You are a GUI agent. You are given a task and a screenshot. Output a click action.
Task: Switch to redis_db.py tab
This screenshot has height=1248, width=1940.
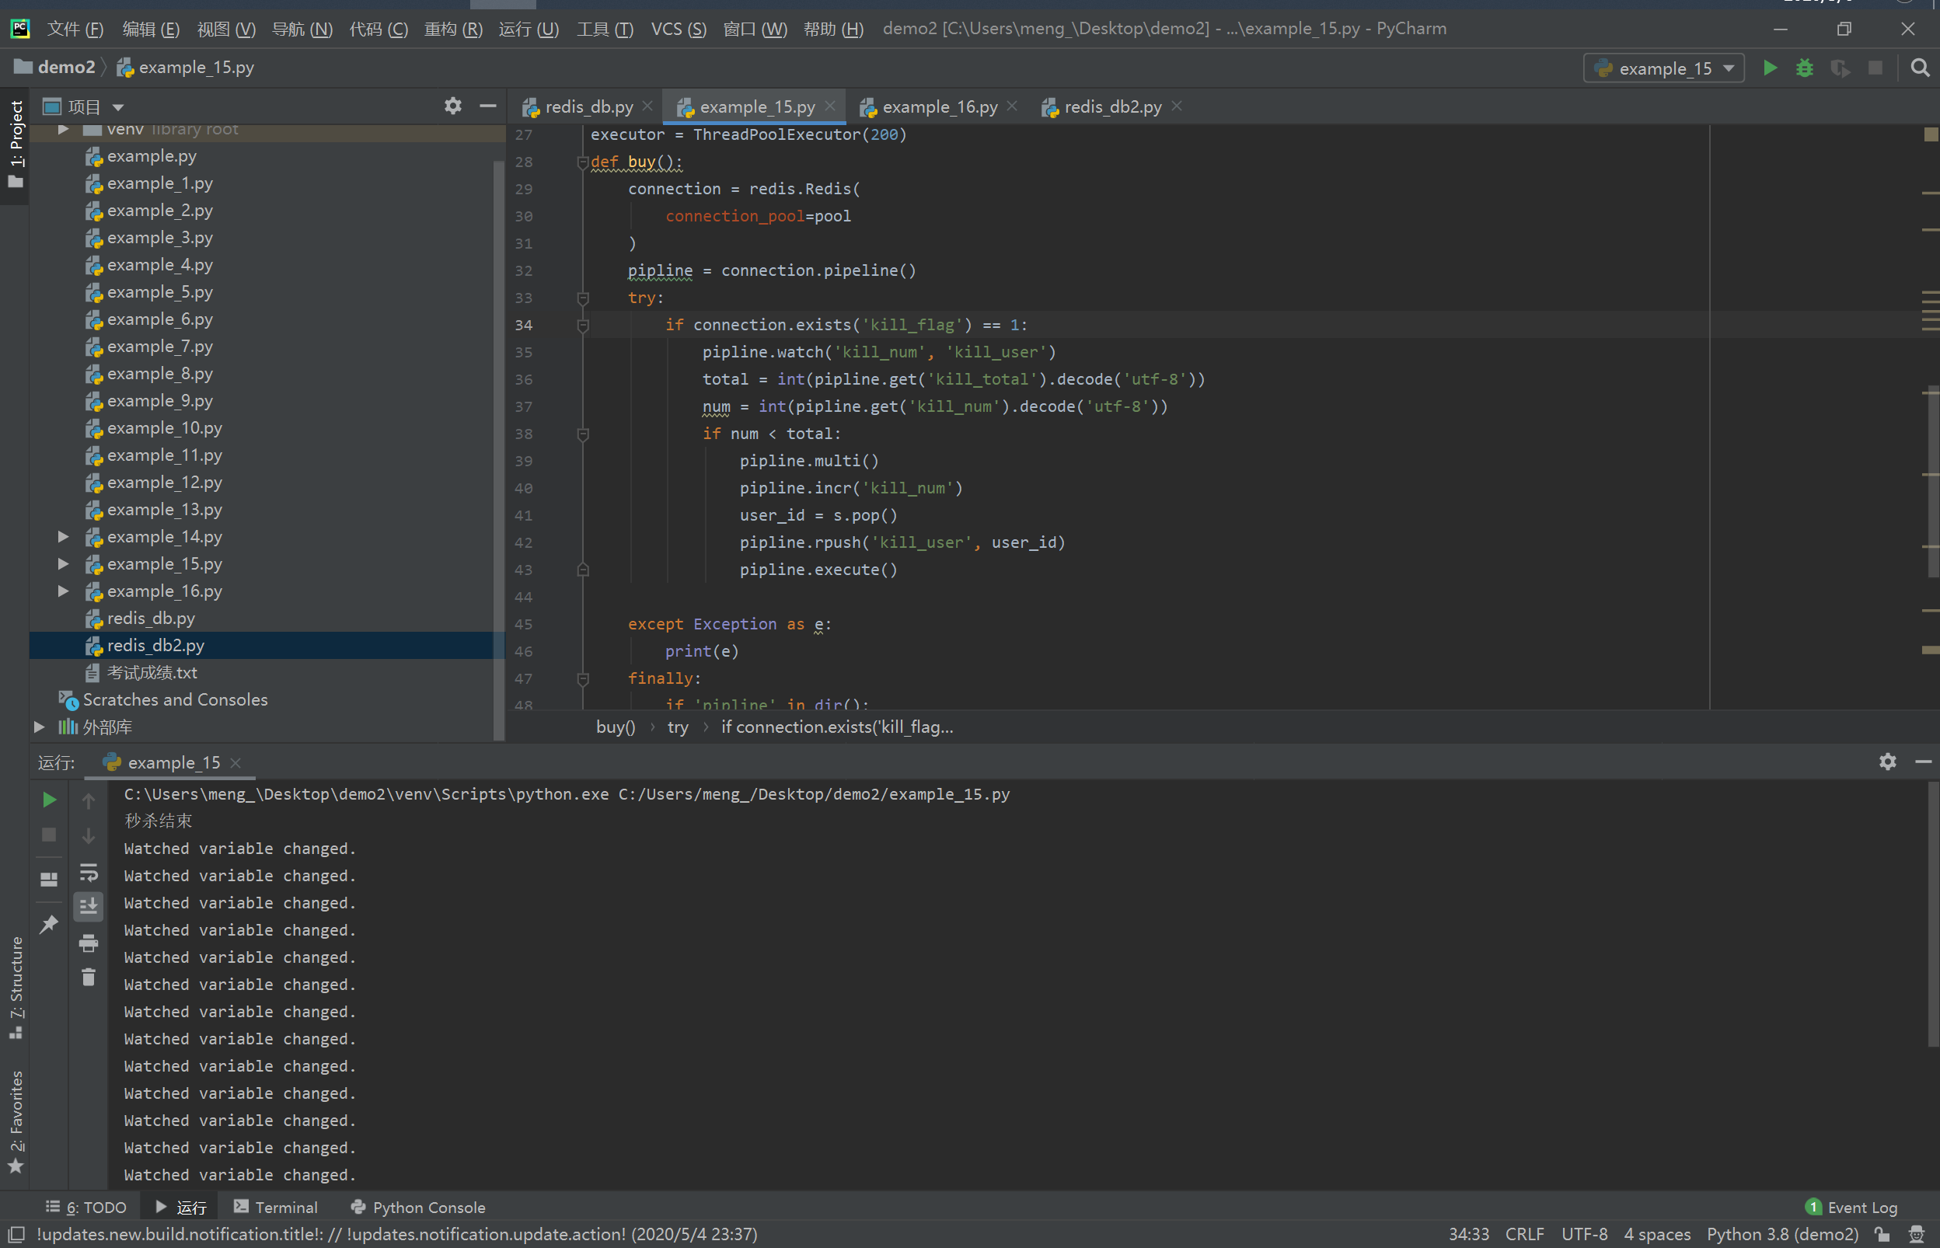[584, 106]
